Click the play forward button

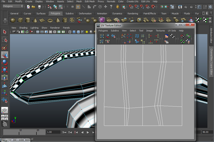click(88, 132)
